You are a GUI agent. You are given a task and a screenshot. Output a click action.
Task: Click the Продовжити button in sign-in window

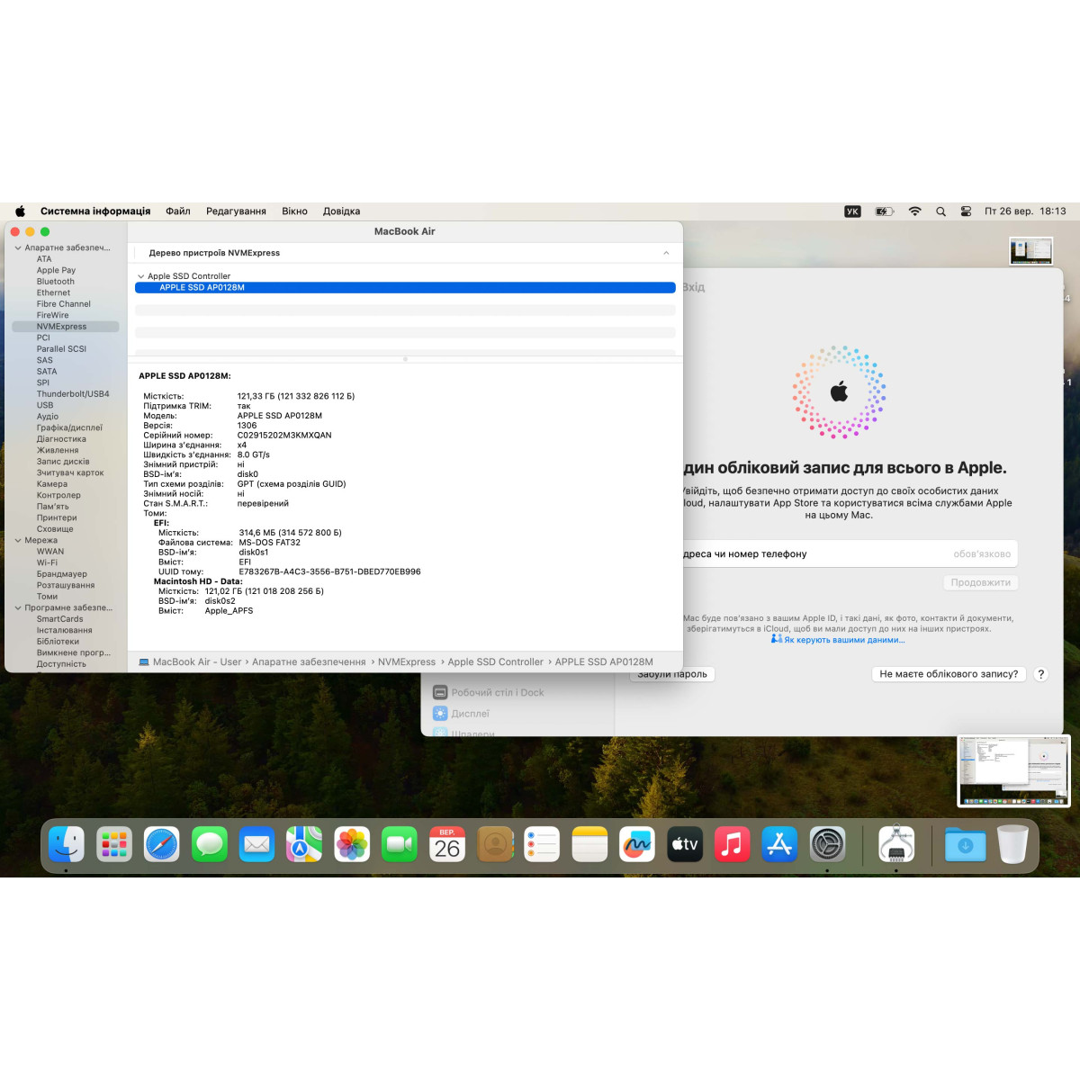[x=981, y=582]
